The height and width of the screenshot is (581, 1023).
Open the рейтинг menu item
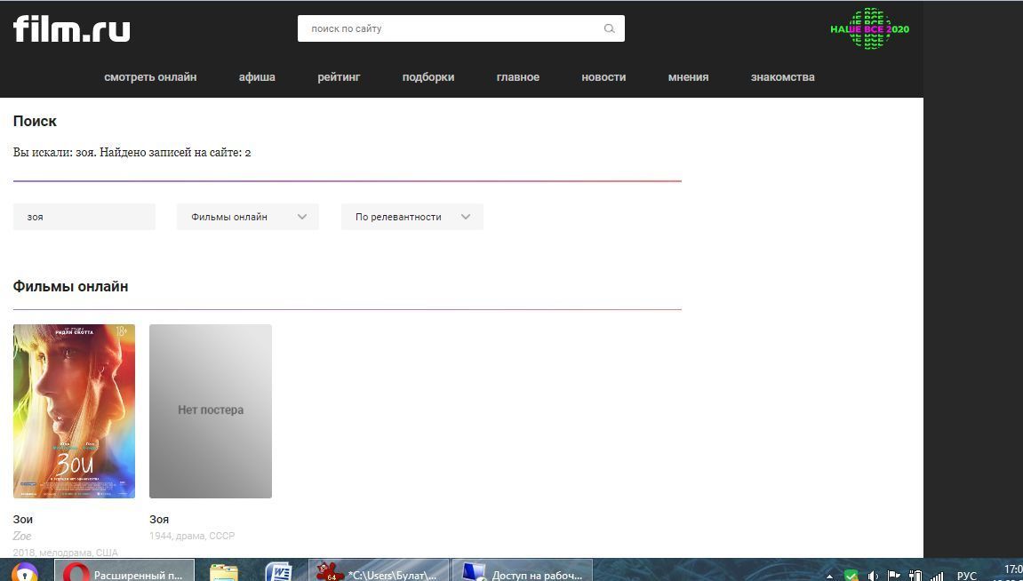pos(339,77)
